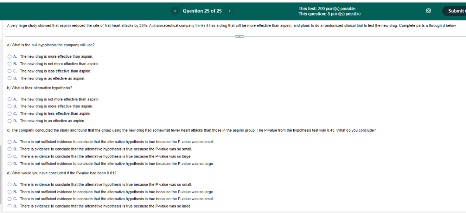466x213 pixels.
Task: Click the part d prompt about P-value 0.01
Action: point(62,173)
